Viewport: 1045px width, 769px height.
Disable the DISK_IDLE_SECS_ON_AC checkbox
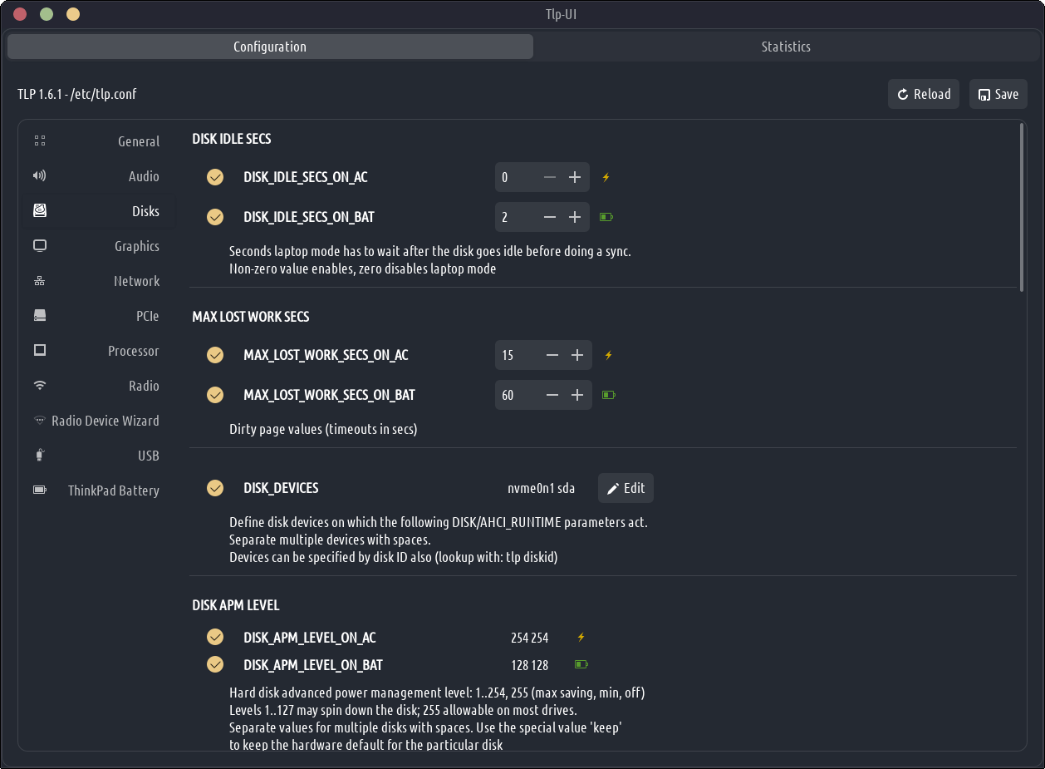point(215,177)
